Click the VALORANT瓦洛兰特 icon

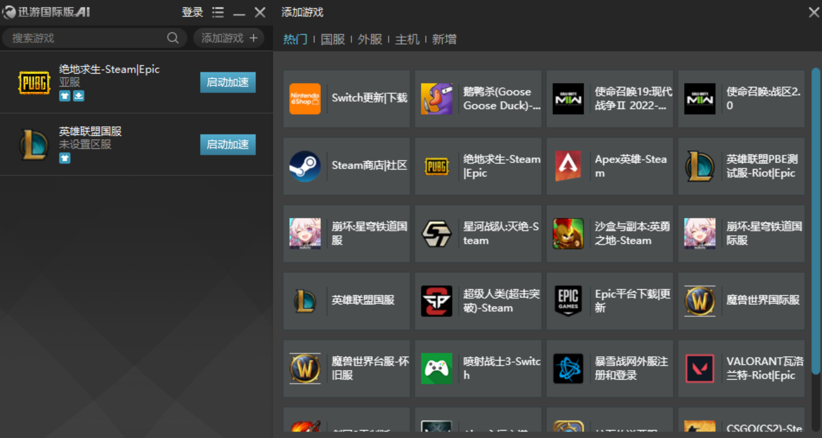pos(700,368)
